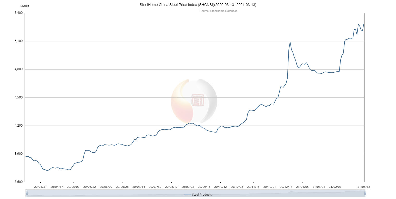396x199 pixels.
Task: Click the 20/07/30 date label
Action: [155, 187]
